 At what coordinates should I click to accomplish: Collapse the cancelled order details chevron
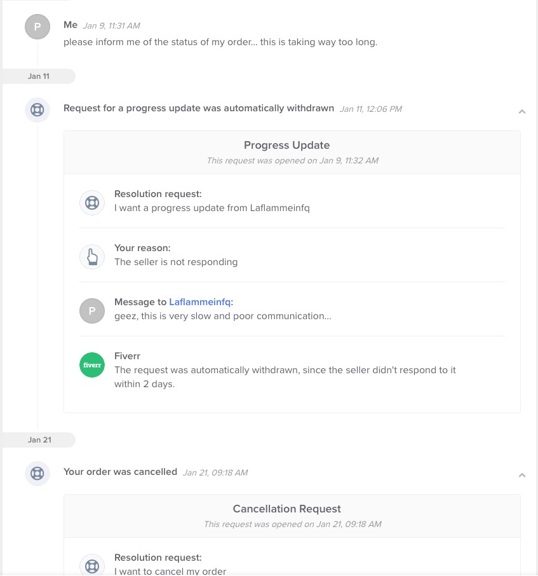[x=522, y=475]
